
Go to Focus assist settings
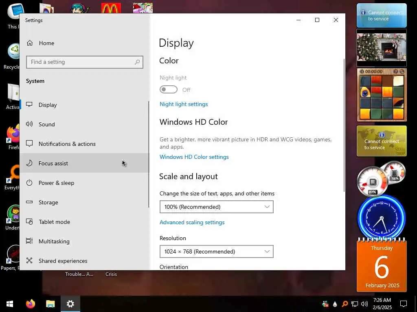point(84,163)
